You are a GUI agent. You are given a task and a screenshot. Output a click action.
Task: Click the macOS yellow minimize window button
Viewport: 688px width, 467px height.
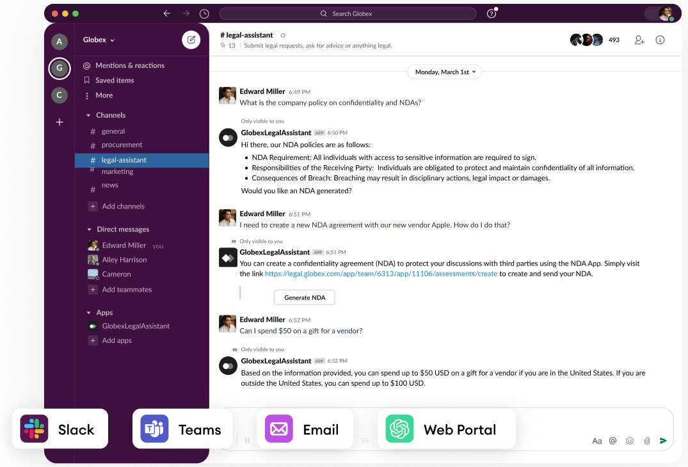point(65,13)
